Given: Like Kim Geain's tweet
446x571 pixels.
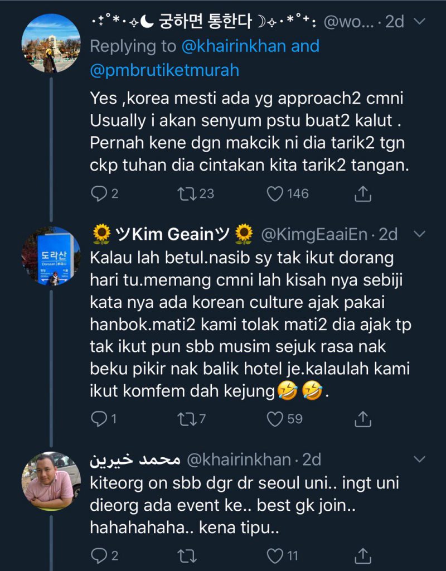Looking at the screenshot, I should click(x=274, y=418).
